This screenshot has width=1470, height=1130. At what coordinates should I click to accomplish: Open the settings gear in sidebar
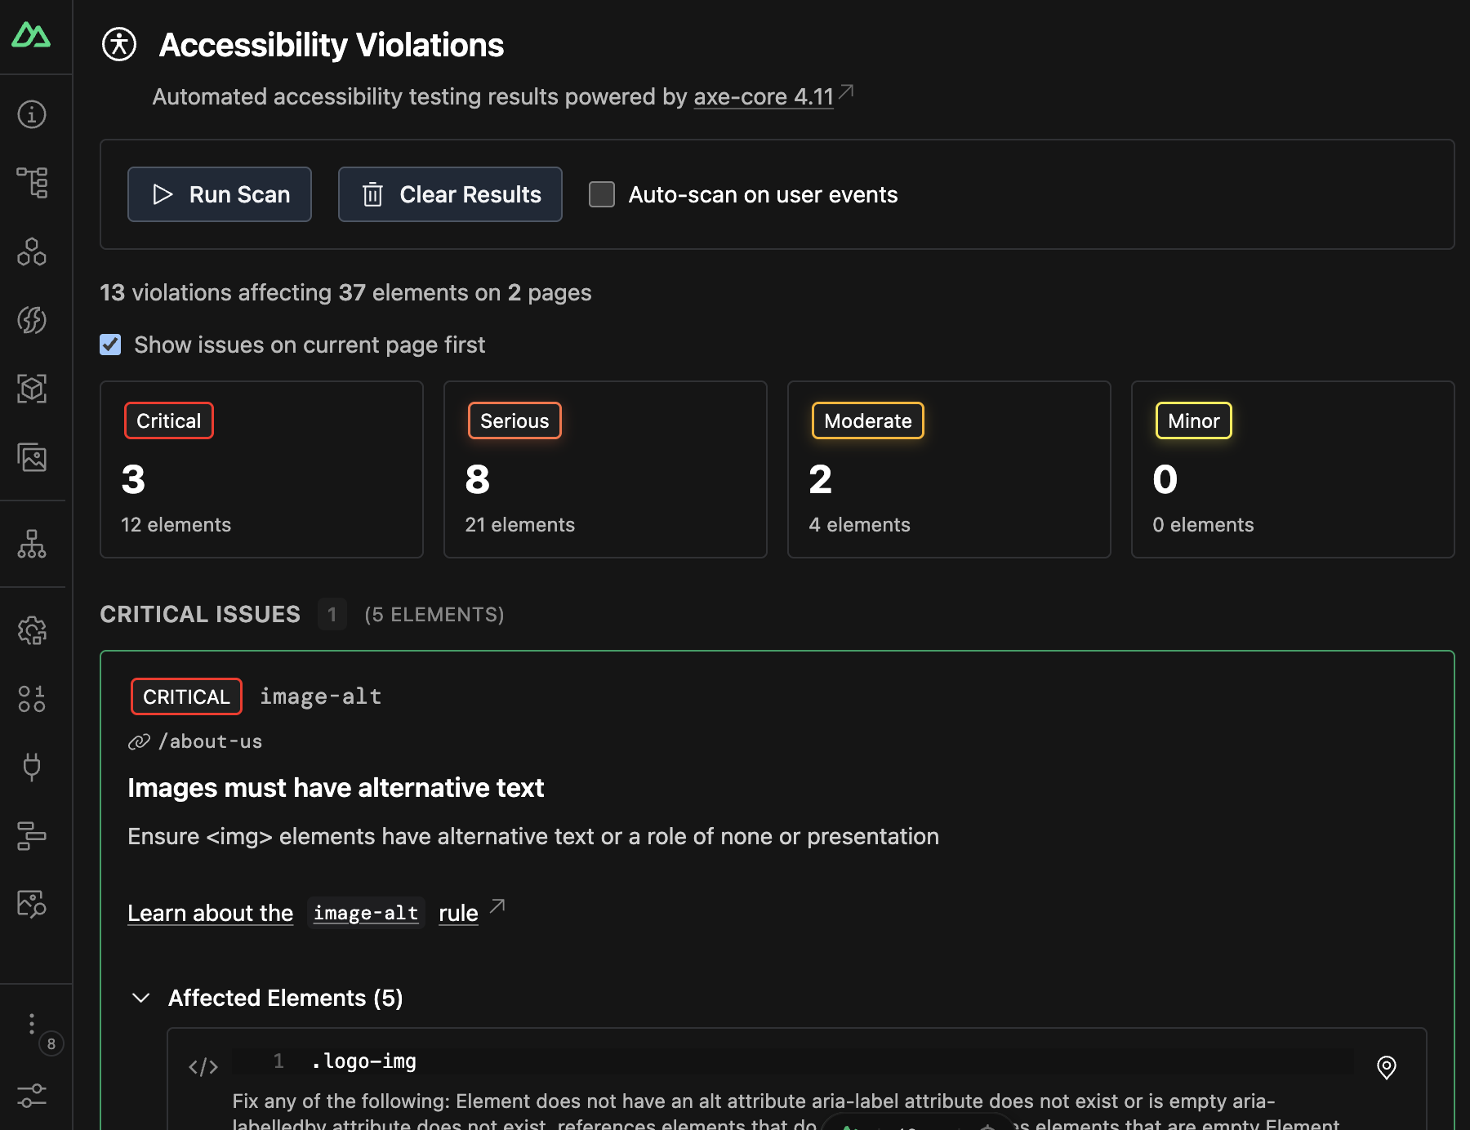pos(33,630)
